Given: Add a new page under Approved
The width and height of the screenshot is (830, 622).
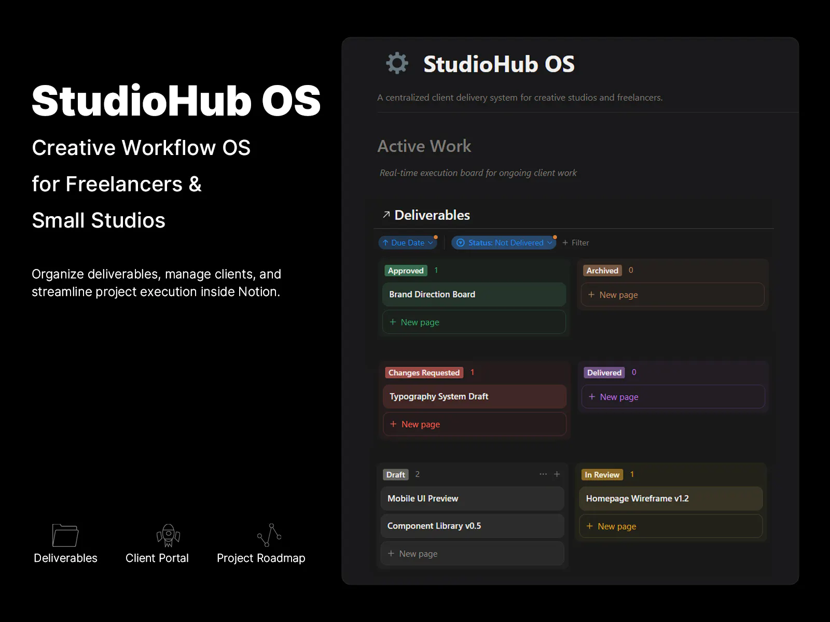Looking at the screenshot, I should click(474, 322).
